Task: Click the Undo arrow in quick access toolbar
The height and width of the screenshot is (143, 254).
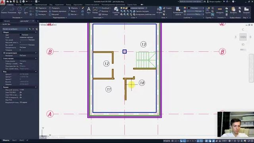Action: pyautogui.click(x=27, y=2)
